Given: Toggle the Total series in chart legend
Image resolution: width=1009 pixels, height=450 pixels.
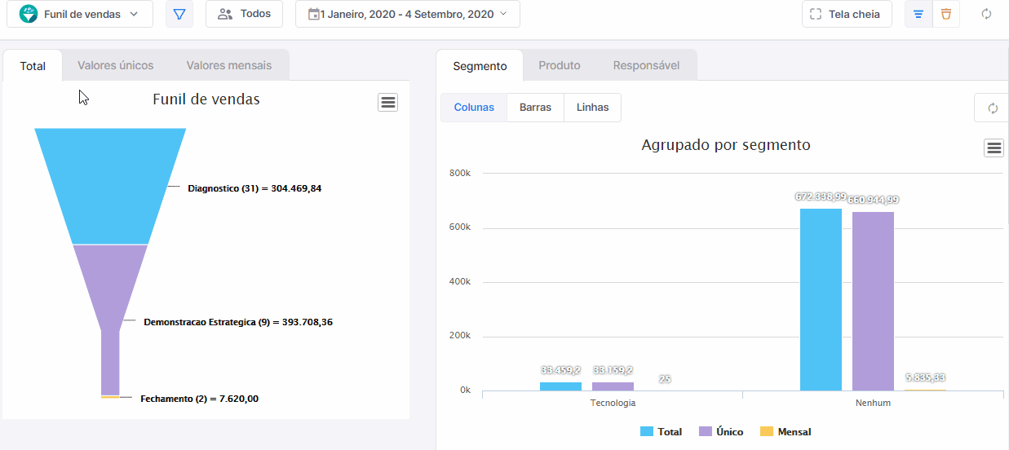Looking at the screenshot, I should click(x=661, y=431).
